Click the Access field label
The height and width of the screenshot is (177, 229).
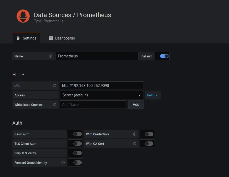[x=19, y=95]
